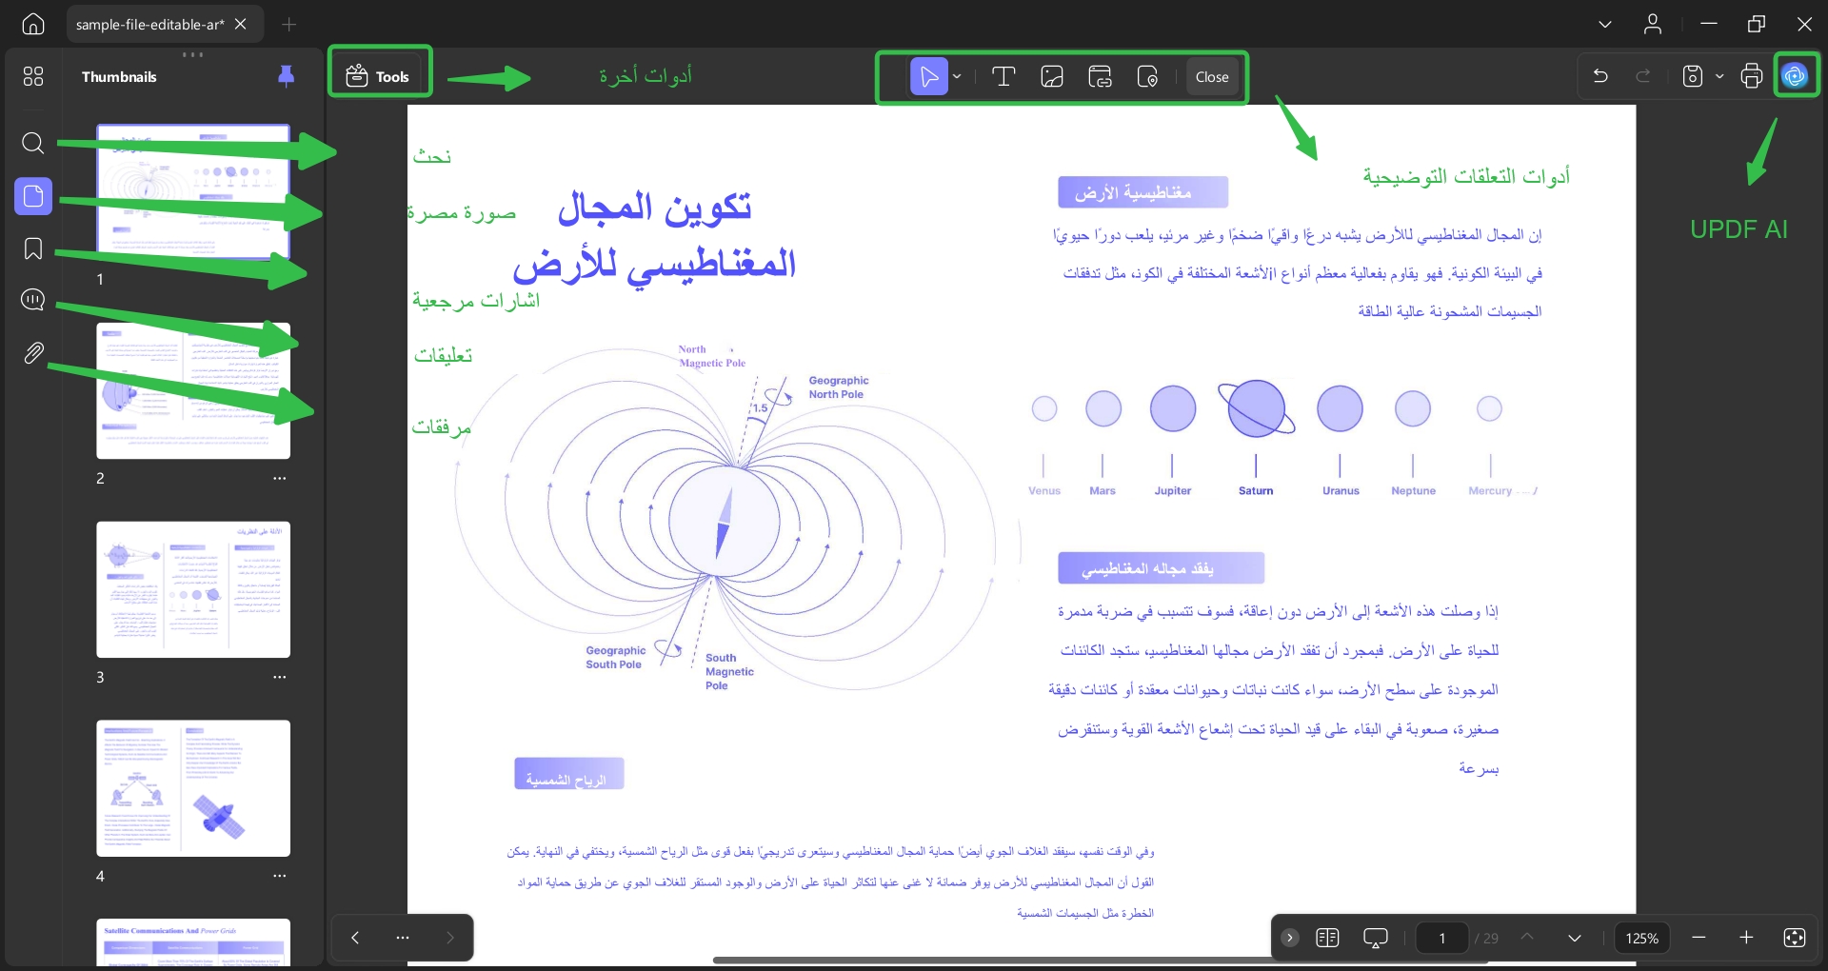Open the Image insertion tool
This screenshot has height=971, width=1828.
tap(1052, 76)
